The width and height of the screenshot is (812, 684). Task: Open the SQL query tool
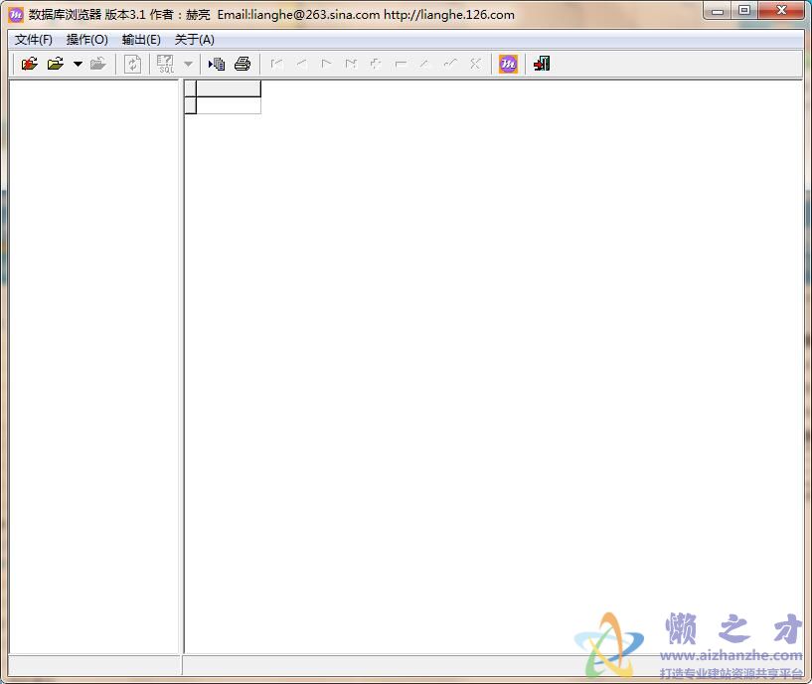click(166, 64)
